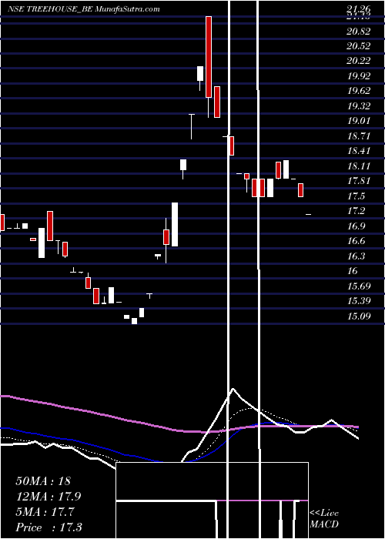
Task: Click the tallest red candlestick at the peak
Action: pyautogui.click(x=209, y=57)
